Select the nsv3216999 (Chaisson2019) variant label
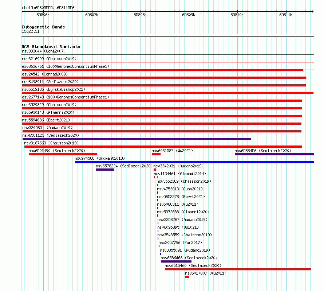 (49, 59)
